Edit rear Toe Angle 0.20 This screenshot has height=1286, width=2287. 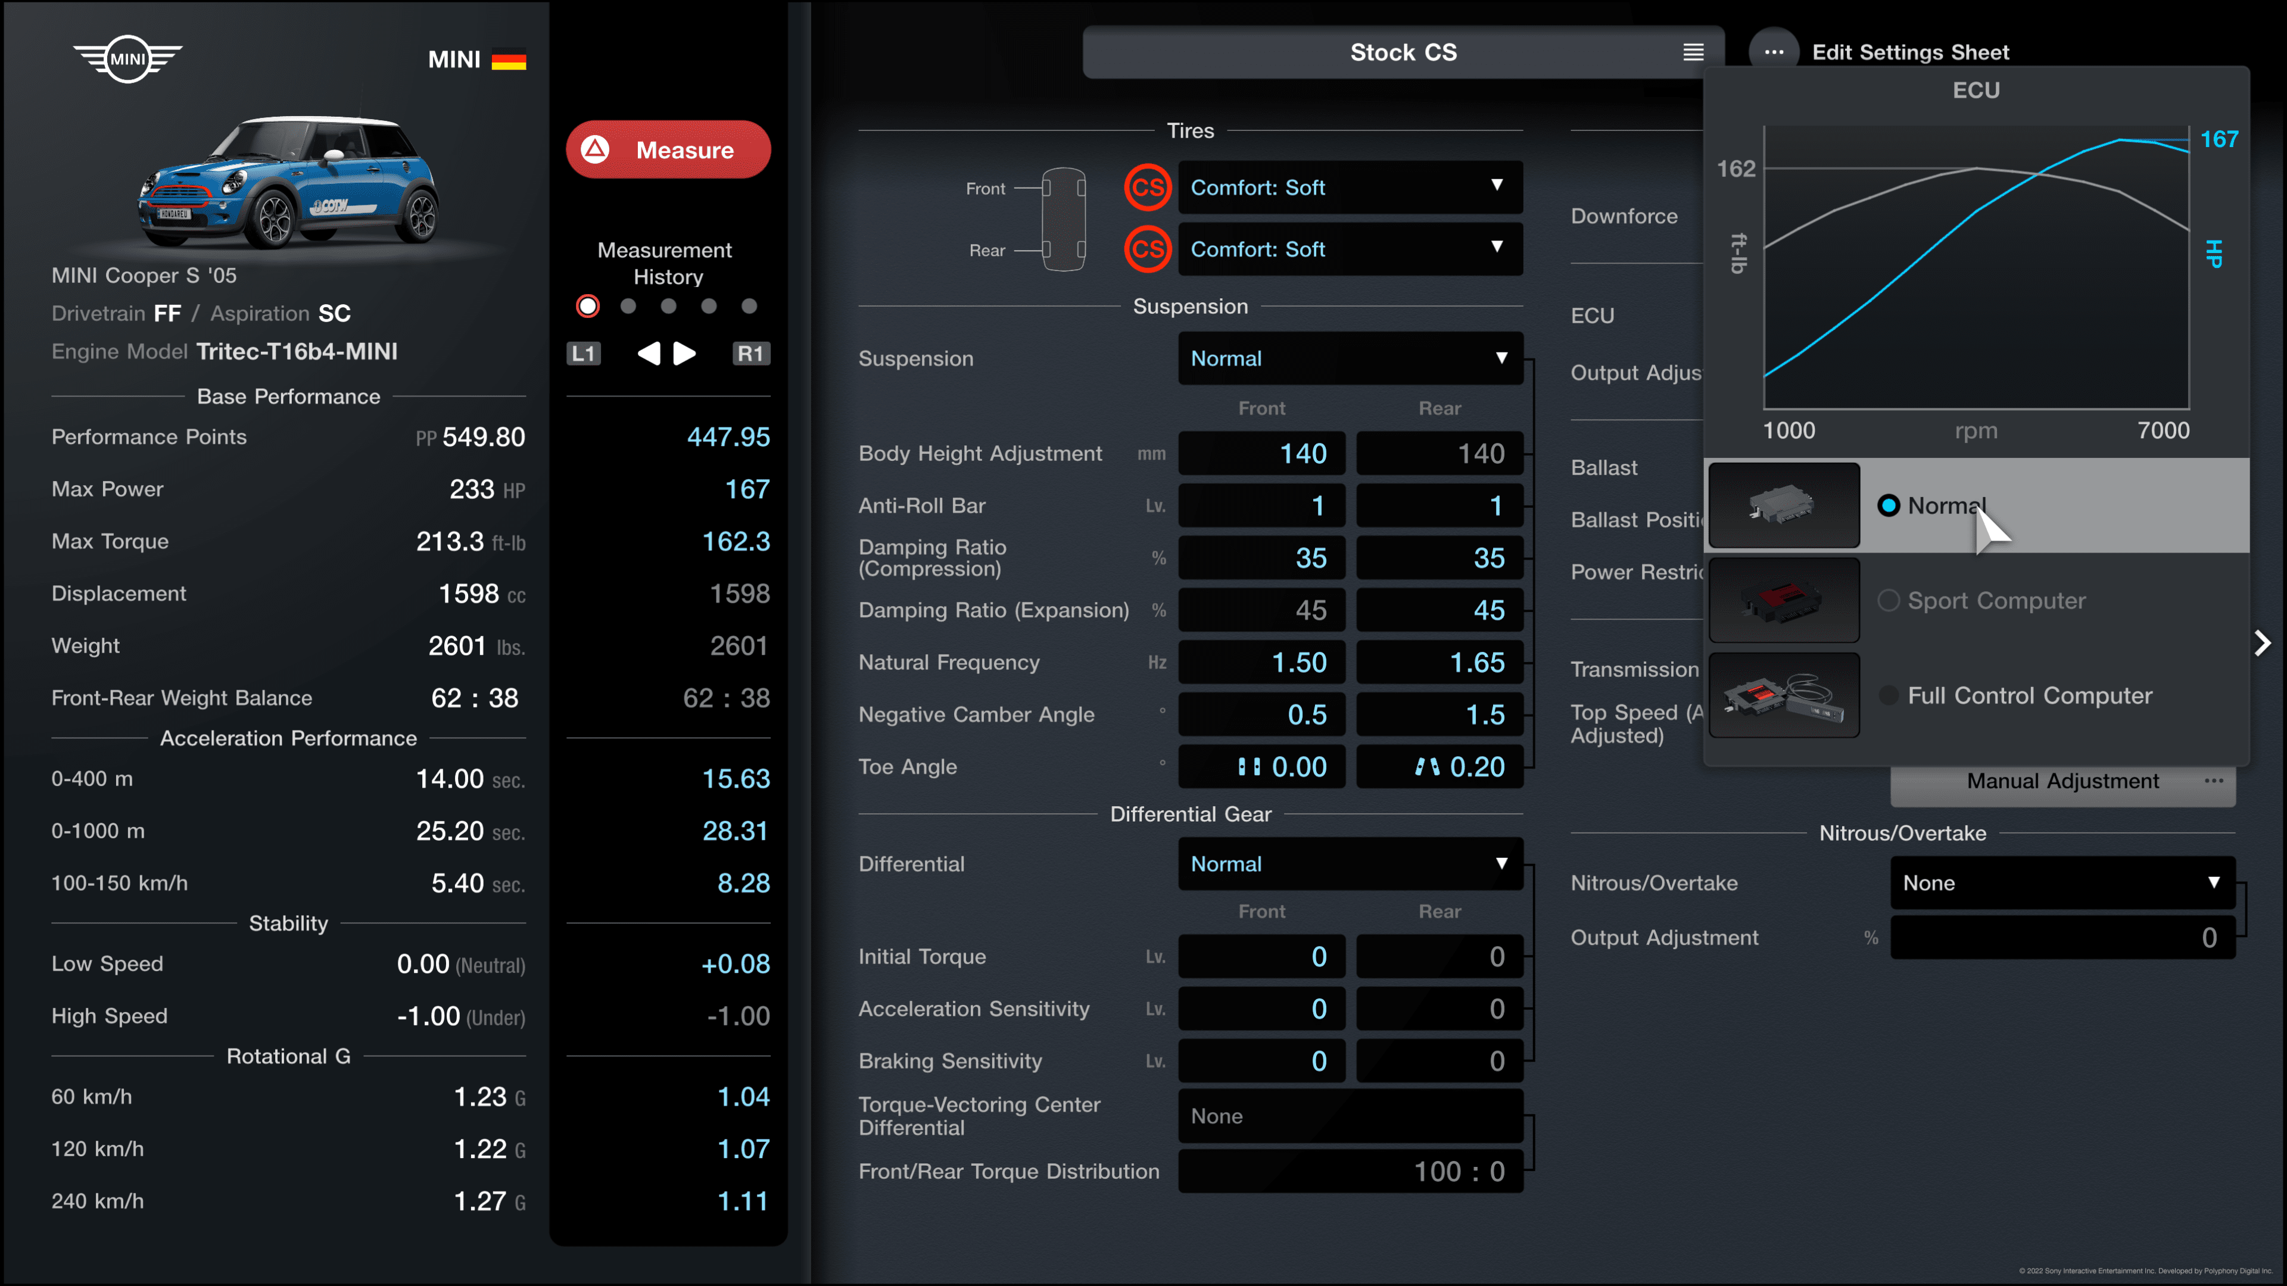click(1439, 767)
